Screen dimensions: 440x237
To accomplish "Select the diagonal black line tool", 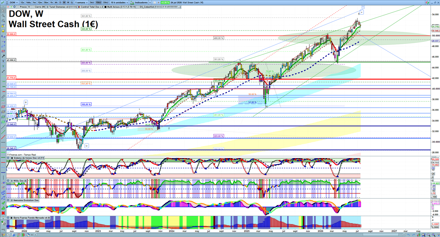I will pyautogui.click(x=3, y=127).
